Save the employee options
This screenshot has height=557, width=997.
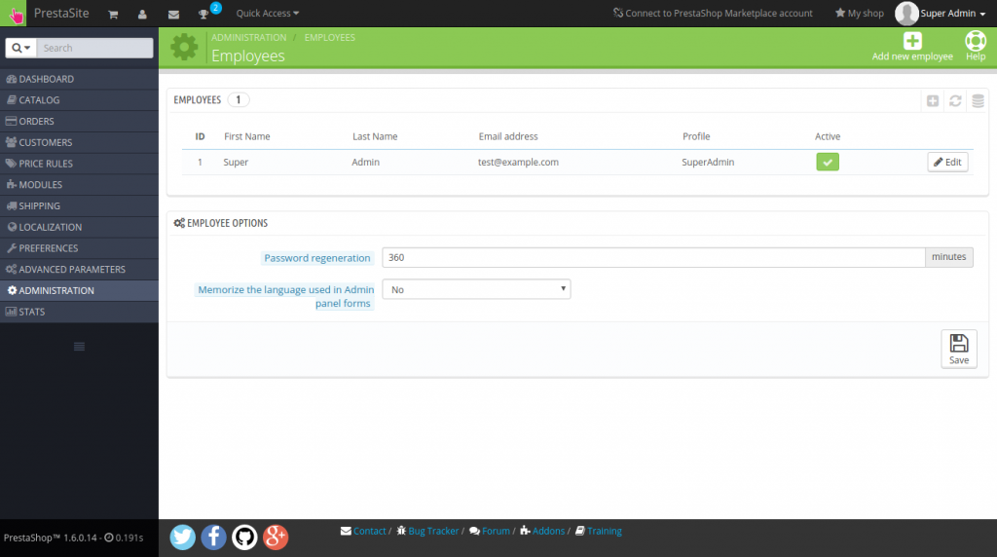(959, 349)
